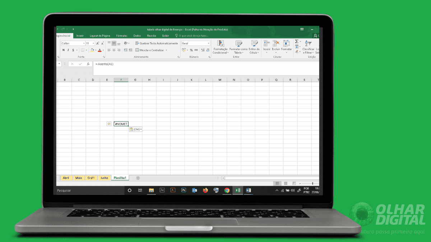Apply bold formatting with the N icon

[64, 50]
